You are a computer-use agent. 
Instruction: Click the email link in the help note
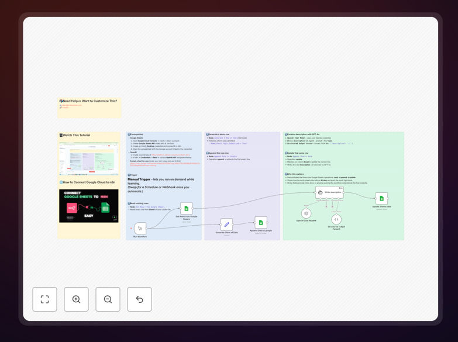pos(71,105)
